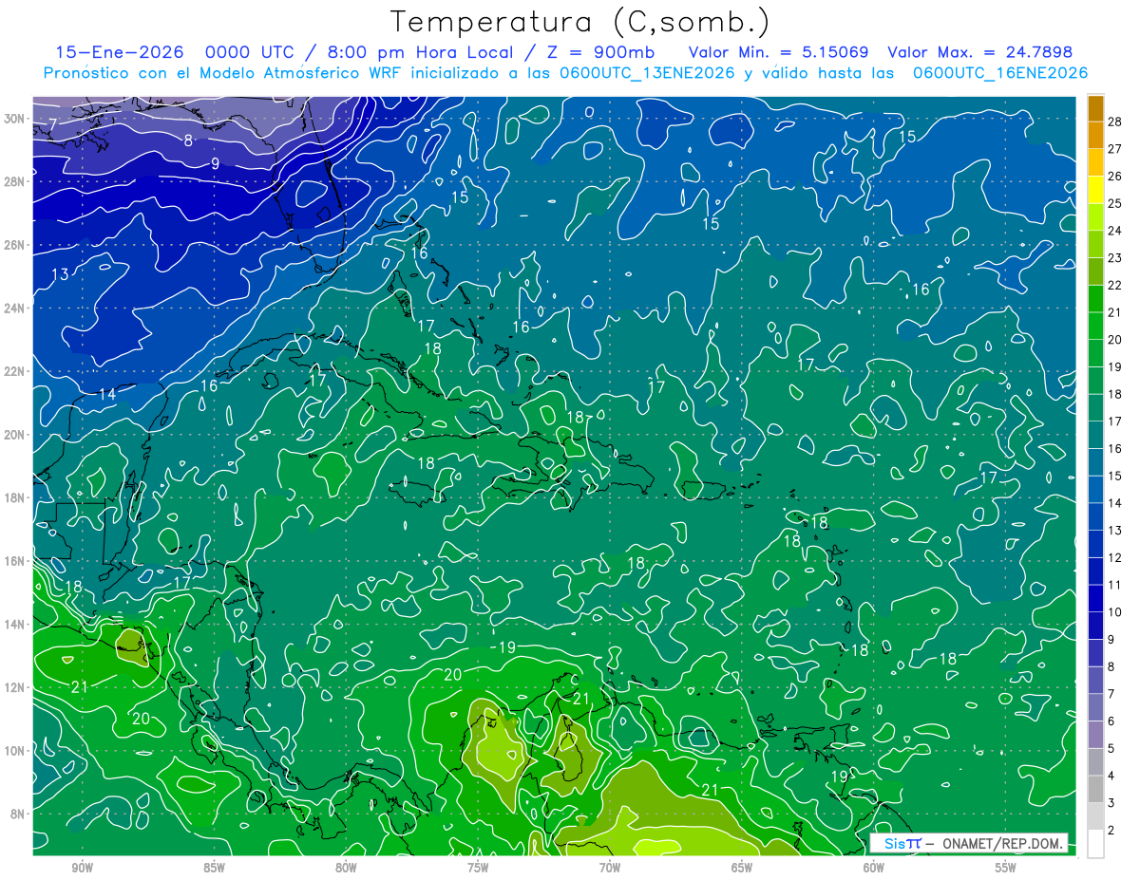Click the "18N" latitude axis label
This screenshot has height=880, width=1140.
[16, 497]
